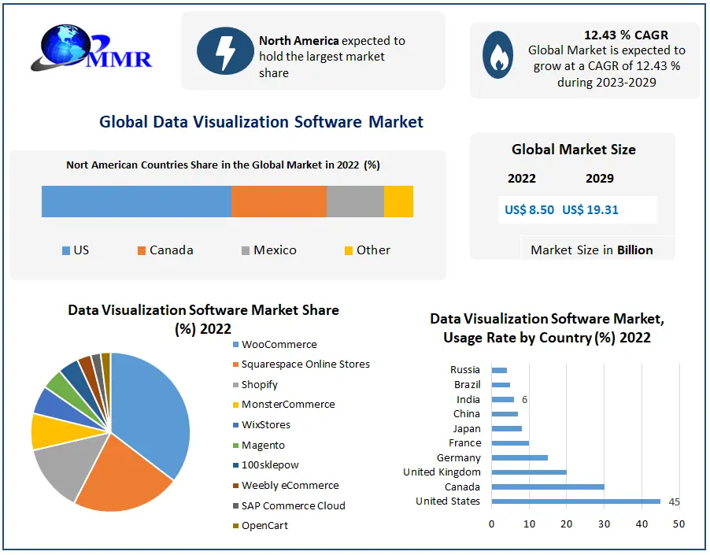Click the Global Data Visualization Software Market title
The image size is (710, 555).
pyautogui.click(x=261, y=122)
